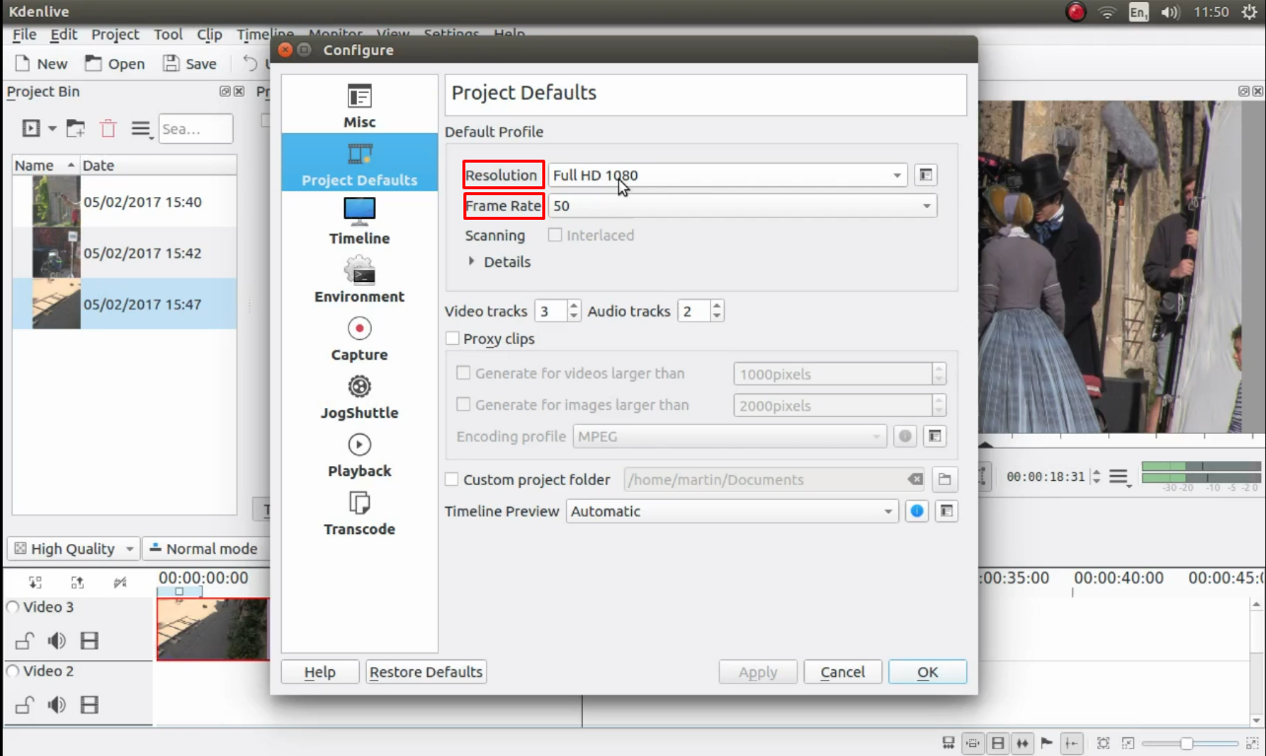The height and width of the screenshot is (756, 1266).
Task: Mute audio on the Video 3 track
Action: tap(57, 641)
